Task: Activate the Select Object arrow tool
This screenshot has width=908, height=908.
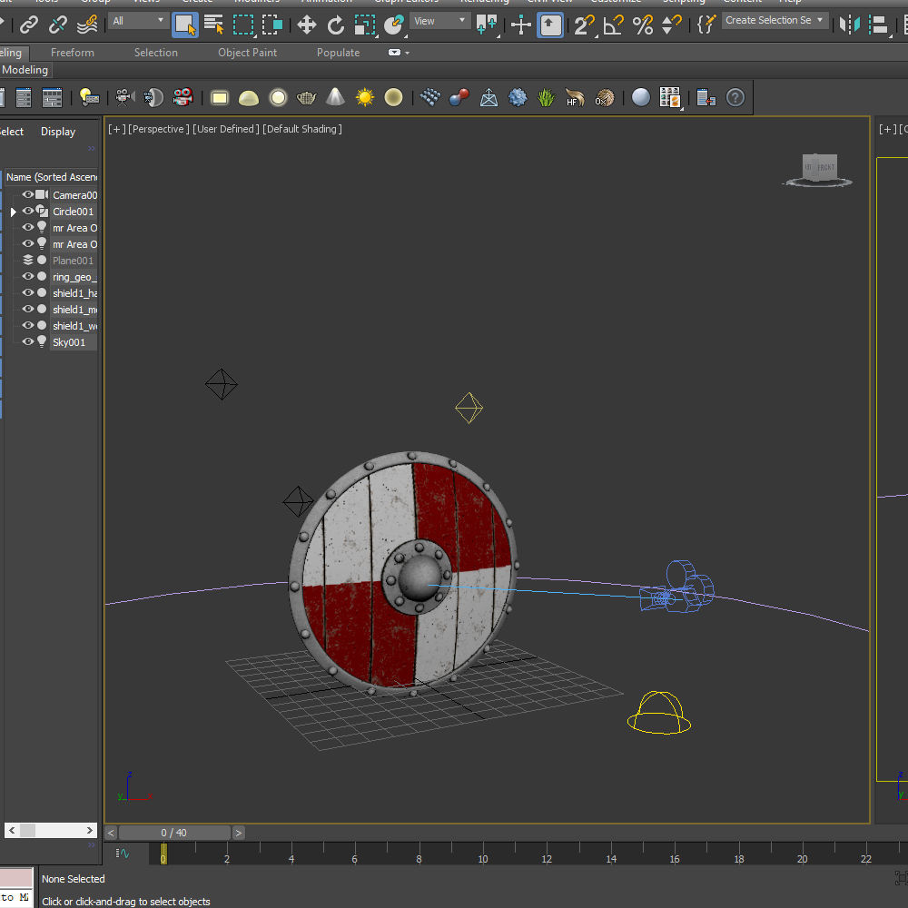Action: 185,25
